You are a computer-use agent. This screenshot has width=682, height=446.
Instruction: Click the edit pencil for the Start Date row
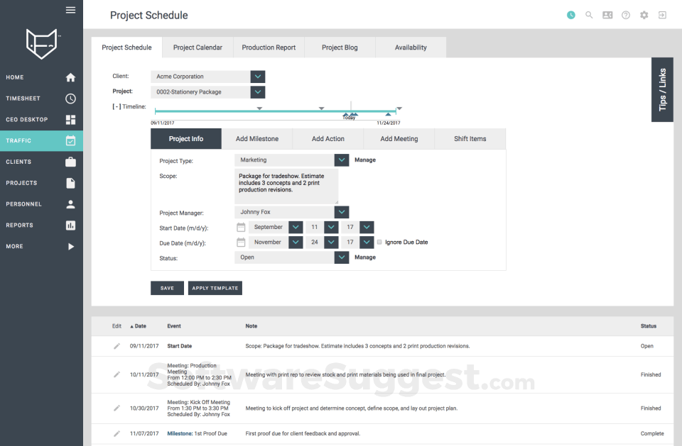coord(117,346)
